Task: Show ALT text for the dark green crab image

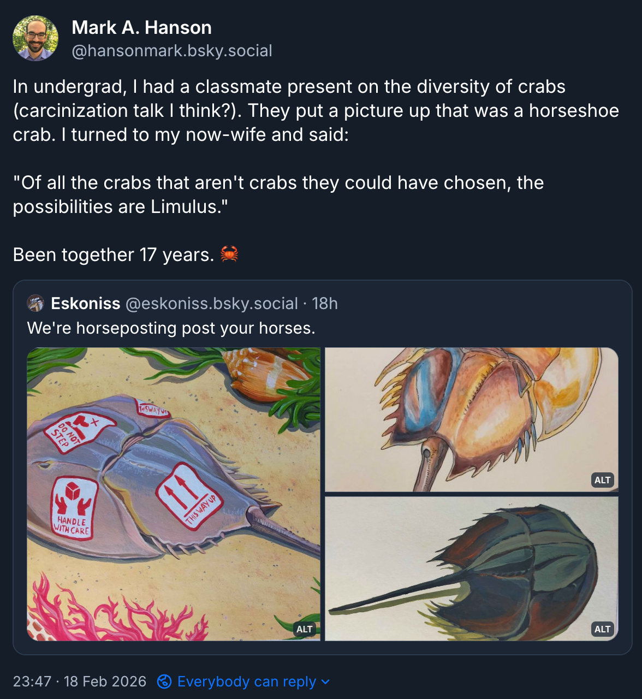Action: (602, 629)
